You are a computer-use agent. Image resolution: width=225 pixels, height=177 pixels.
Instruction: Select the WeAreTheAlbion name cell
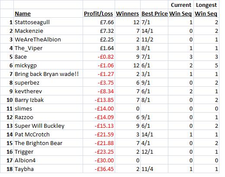tap(48, 39)
